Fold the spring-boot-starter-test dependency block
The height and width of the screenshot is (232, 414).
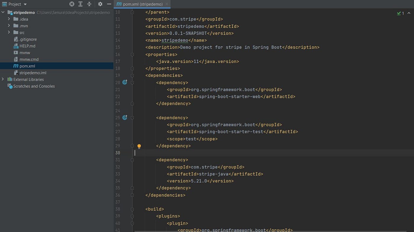tap(132, 118)
